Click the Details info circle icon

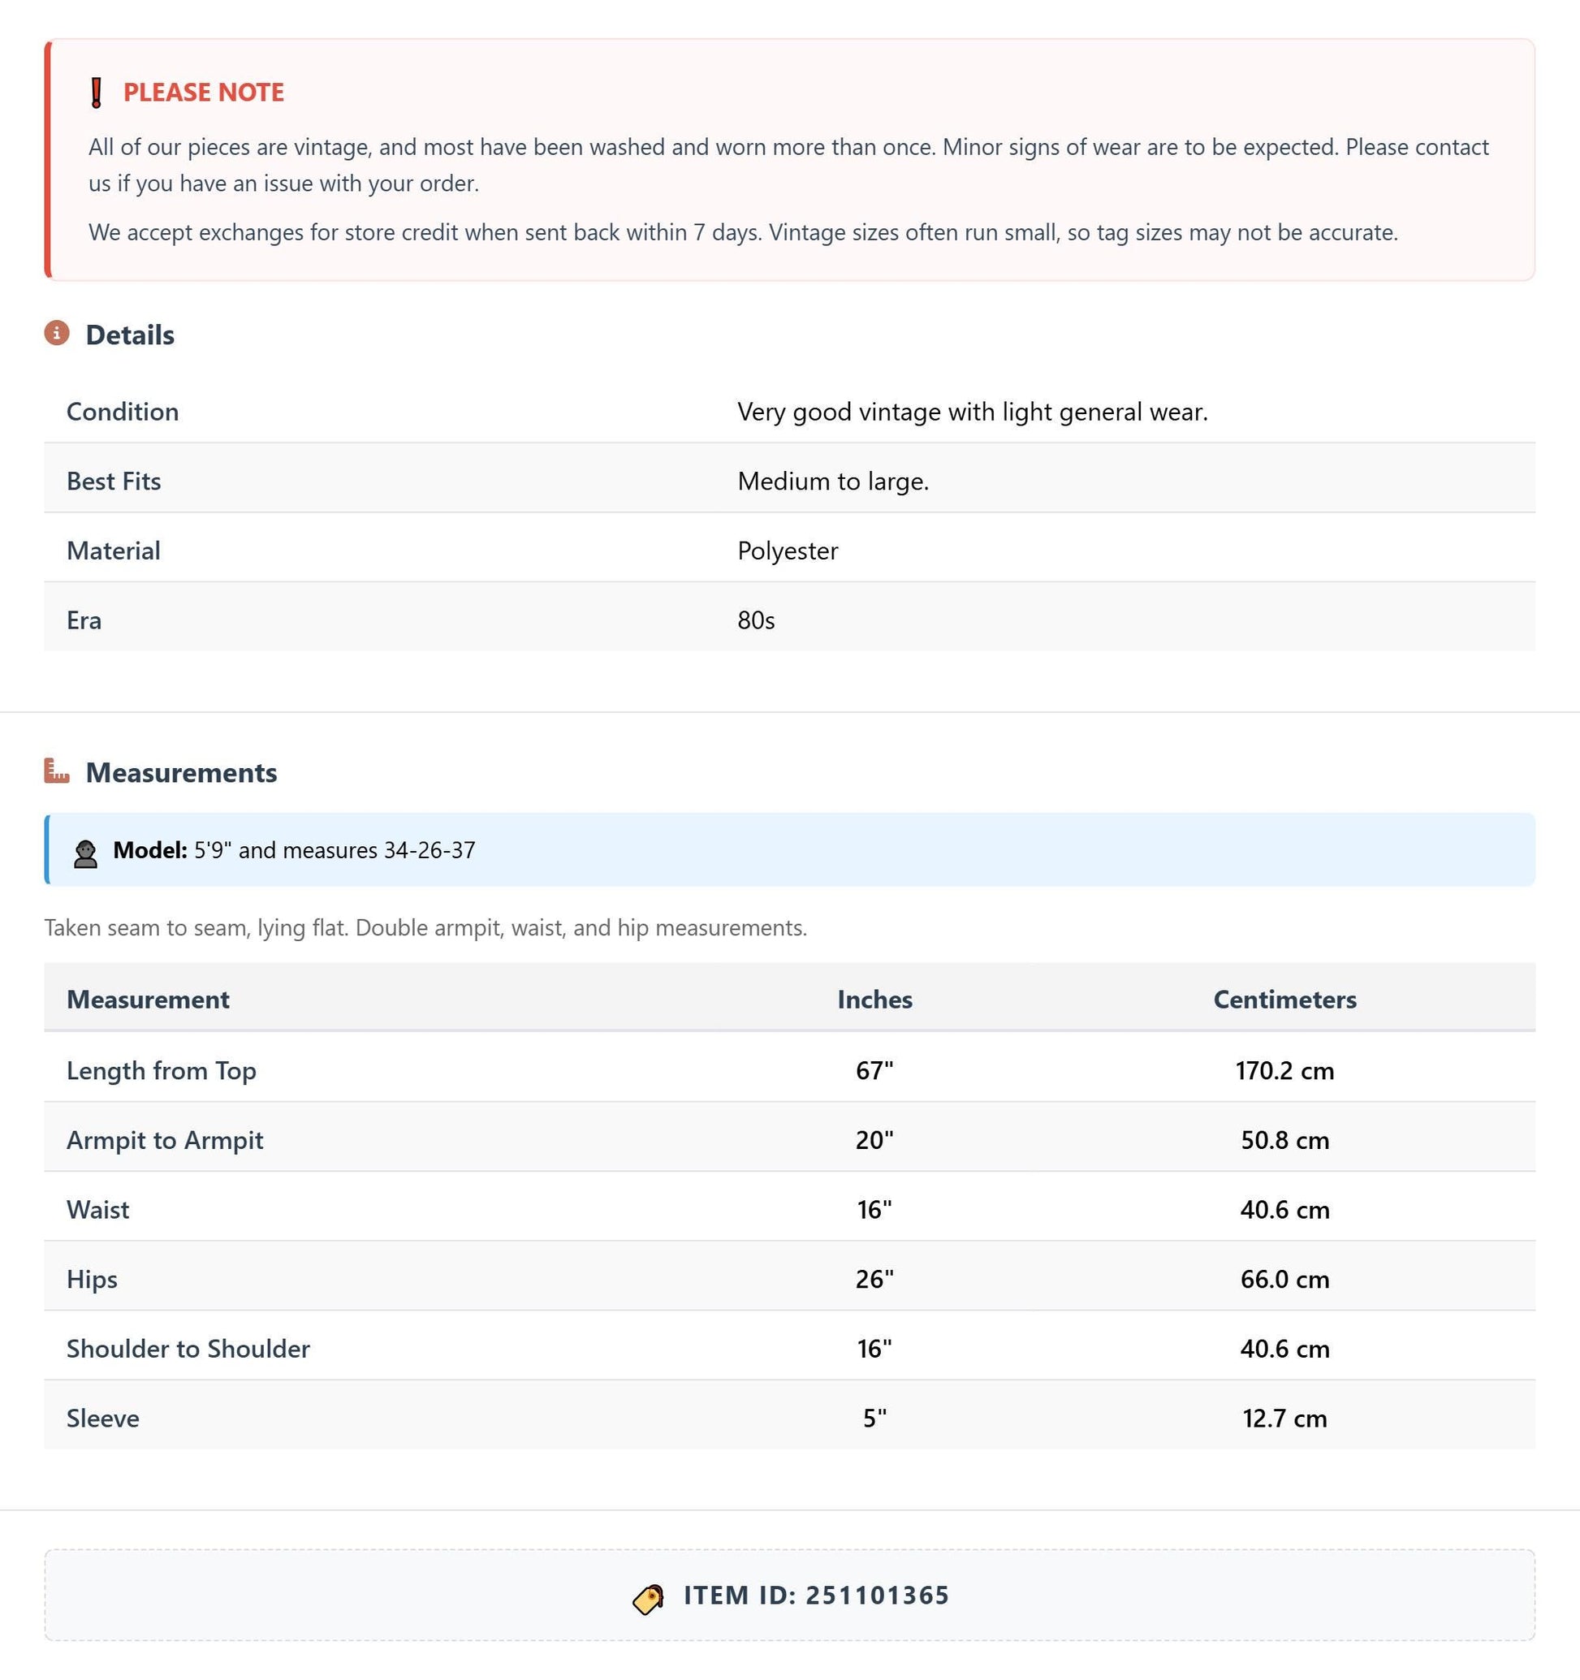(x=57, y=333)
